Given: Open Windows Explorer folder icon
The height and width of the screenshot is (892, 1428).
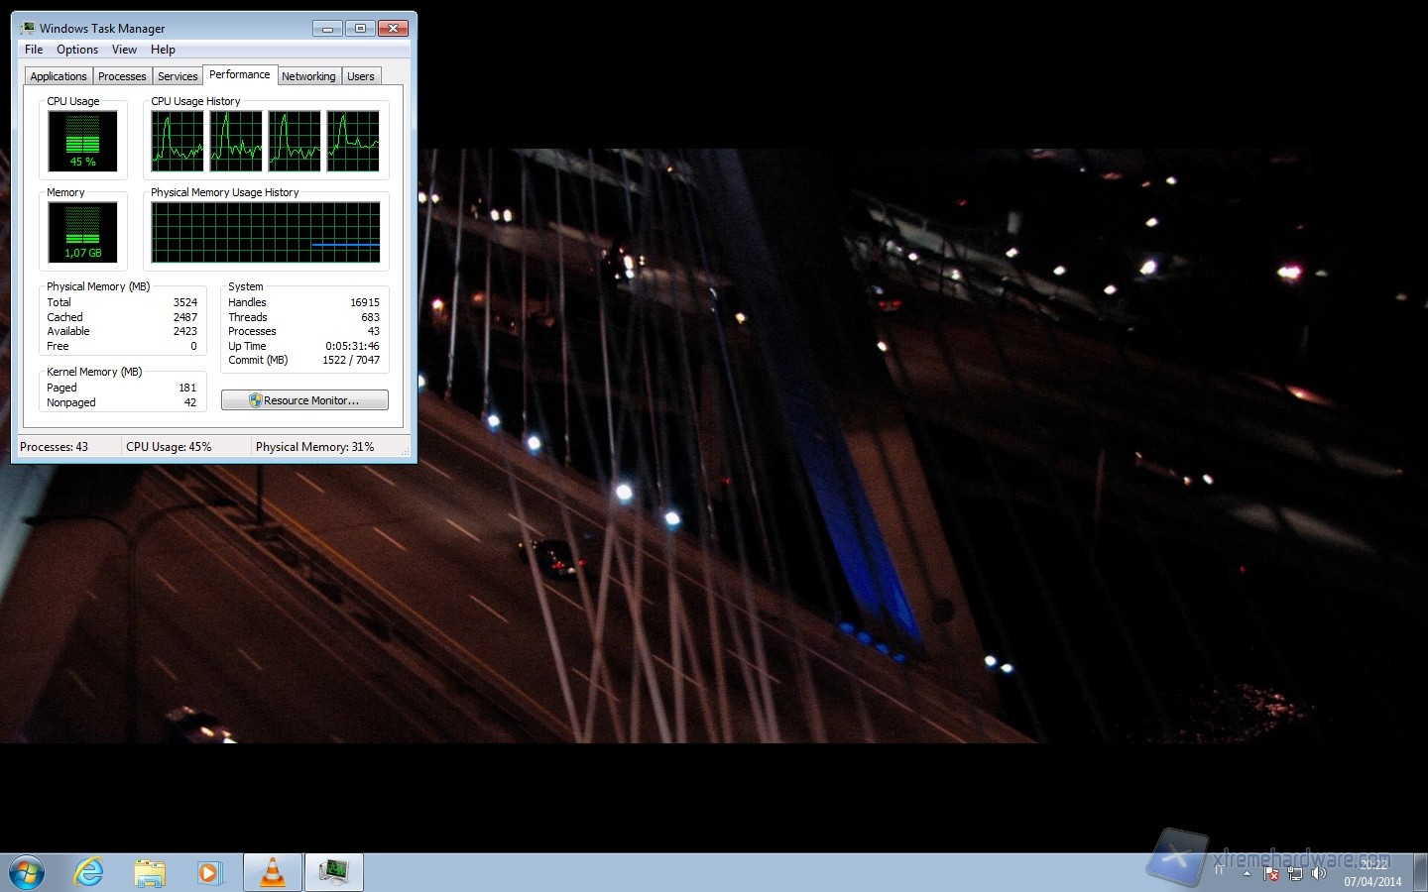Looking at the screenshot, I should coord(150,872).
